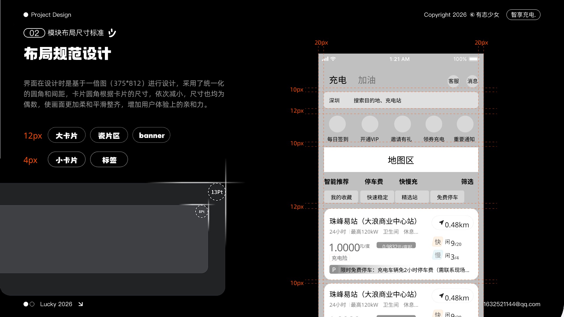
Task: Open the 地图区 map area
Action: coord(401,160)
